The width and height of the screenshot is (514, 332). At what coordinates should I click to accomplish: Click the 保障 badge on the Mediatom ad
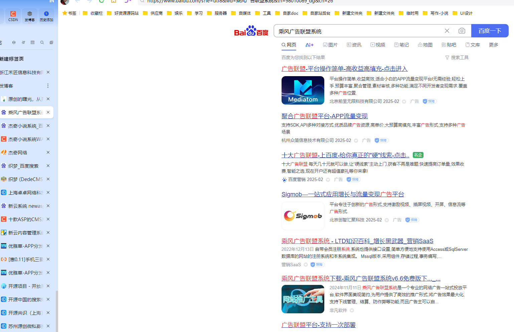[430, 101]
